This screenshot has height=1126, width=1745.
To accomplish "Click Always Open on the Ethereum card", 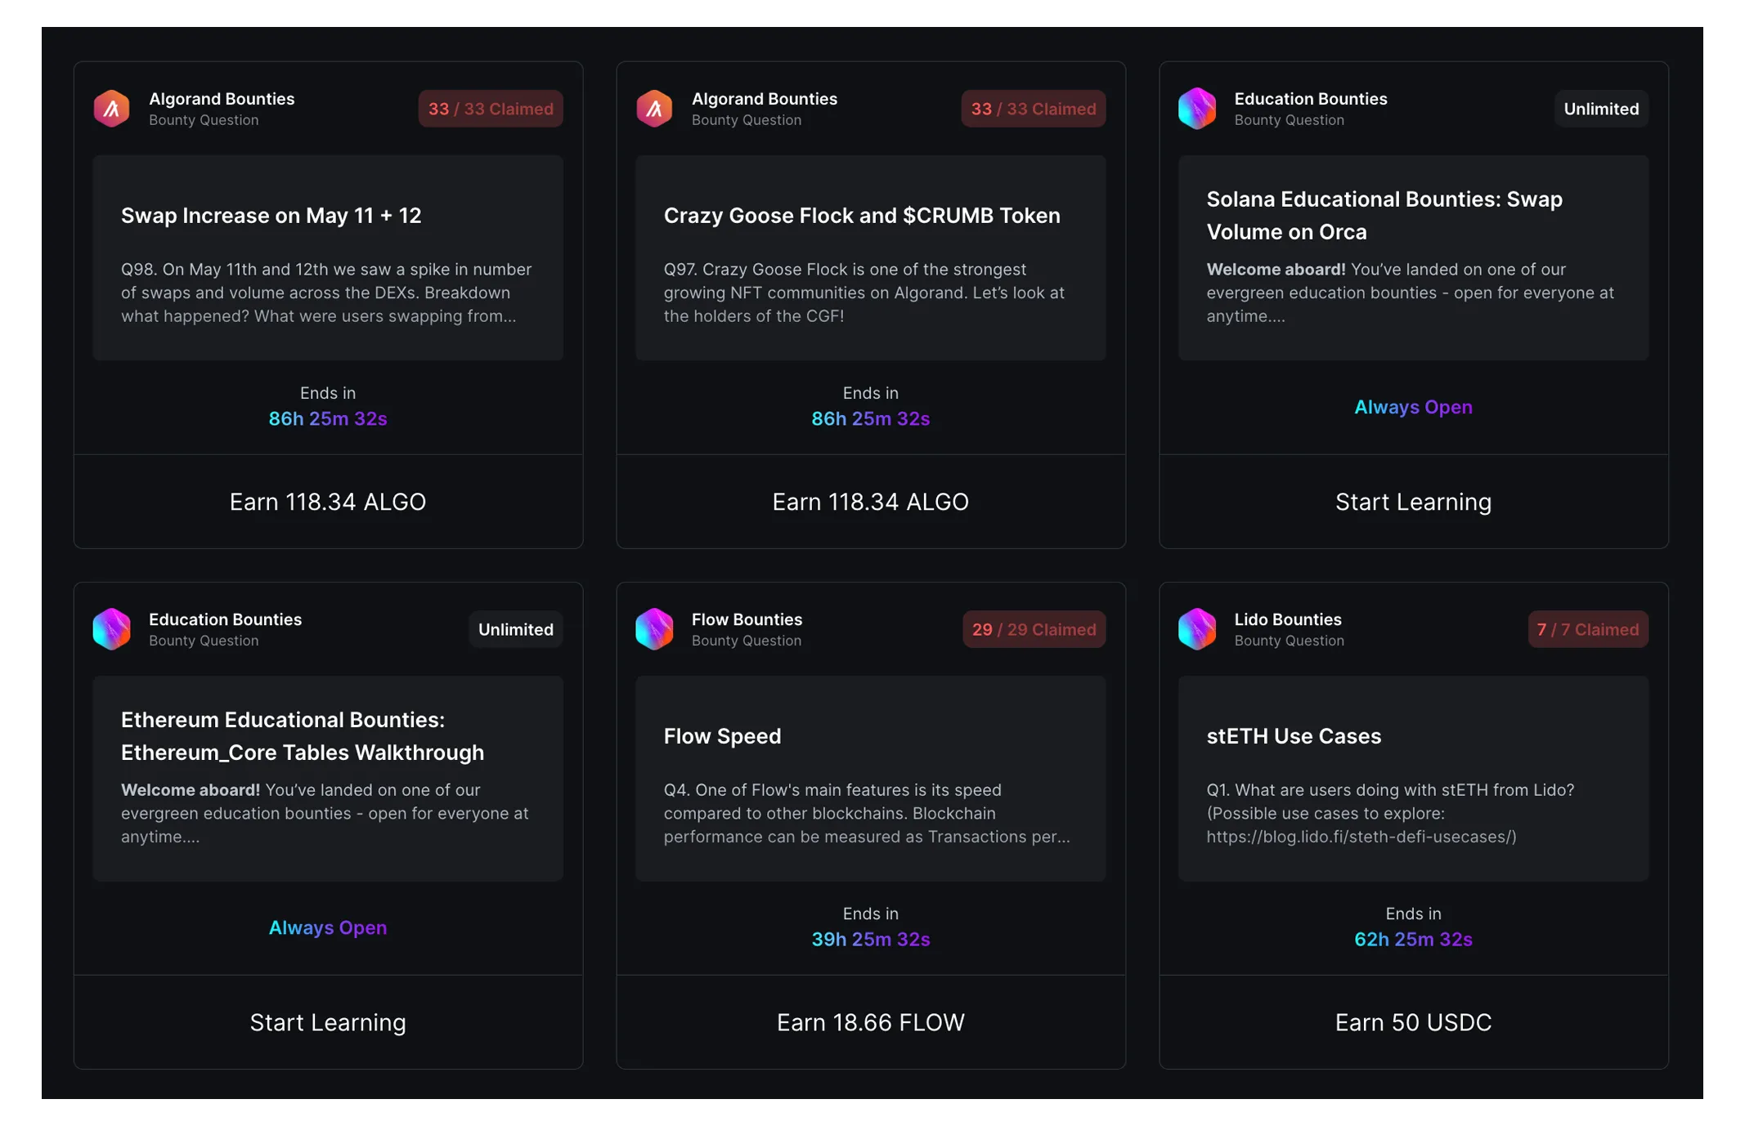I will [x=328, y=927].
